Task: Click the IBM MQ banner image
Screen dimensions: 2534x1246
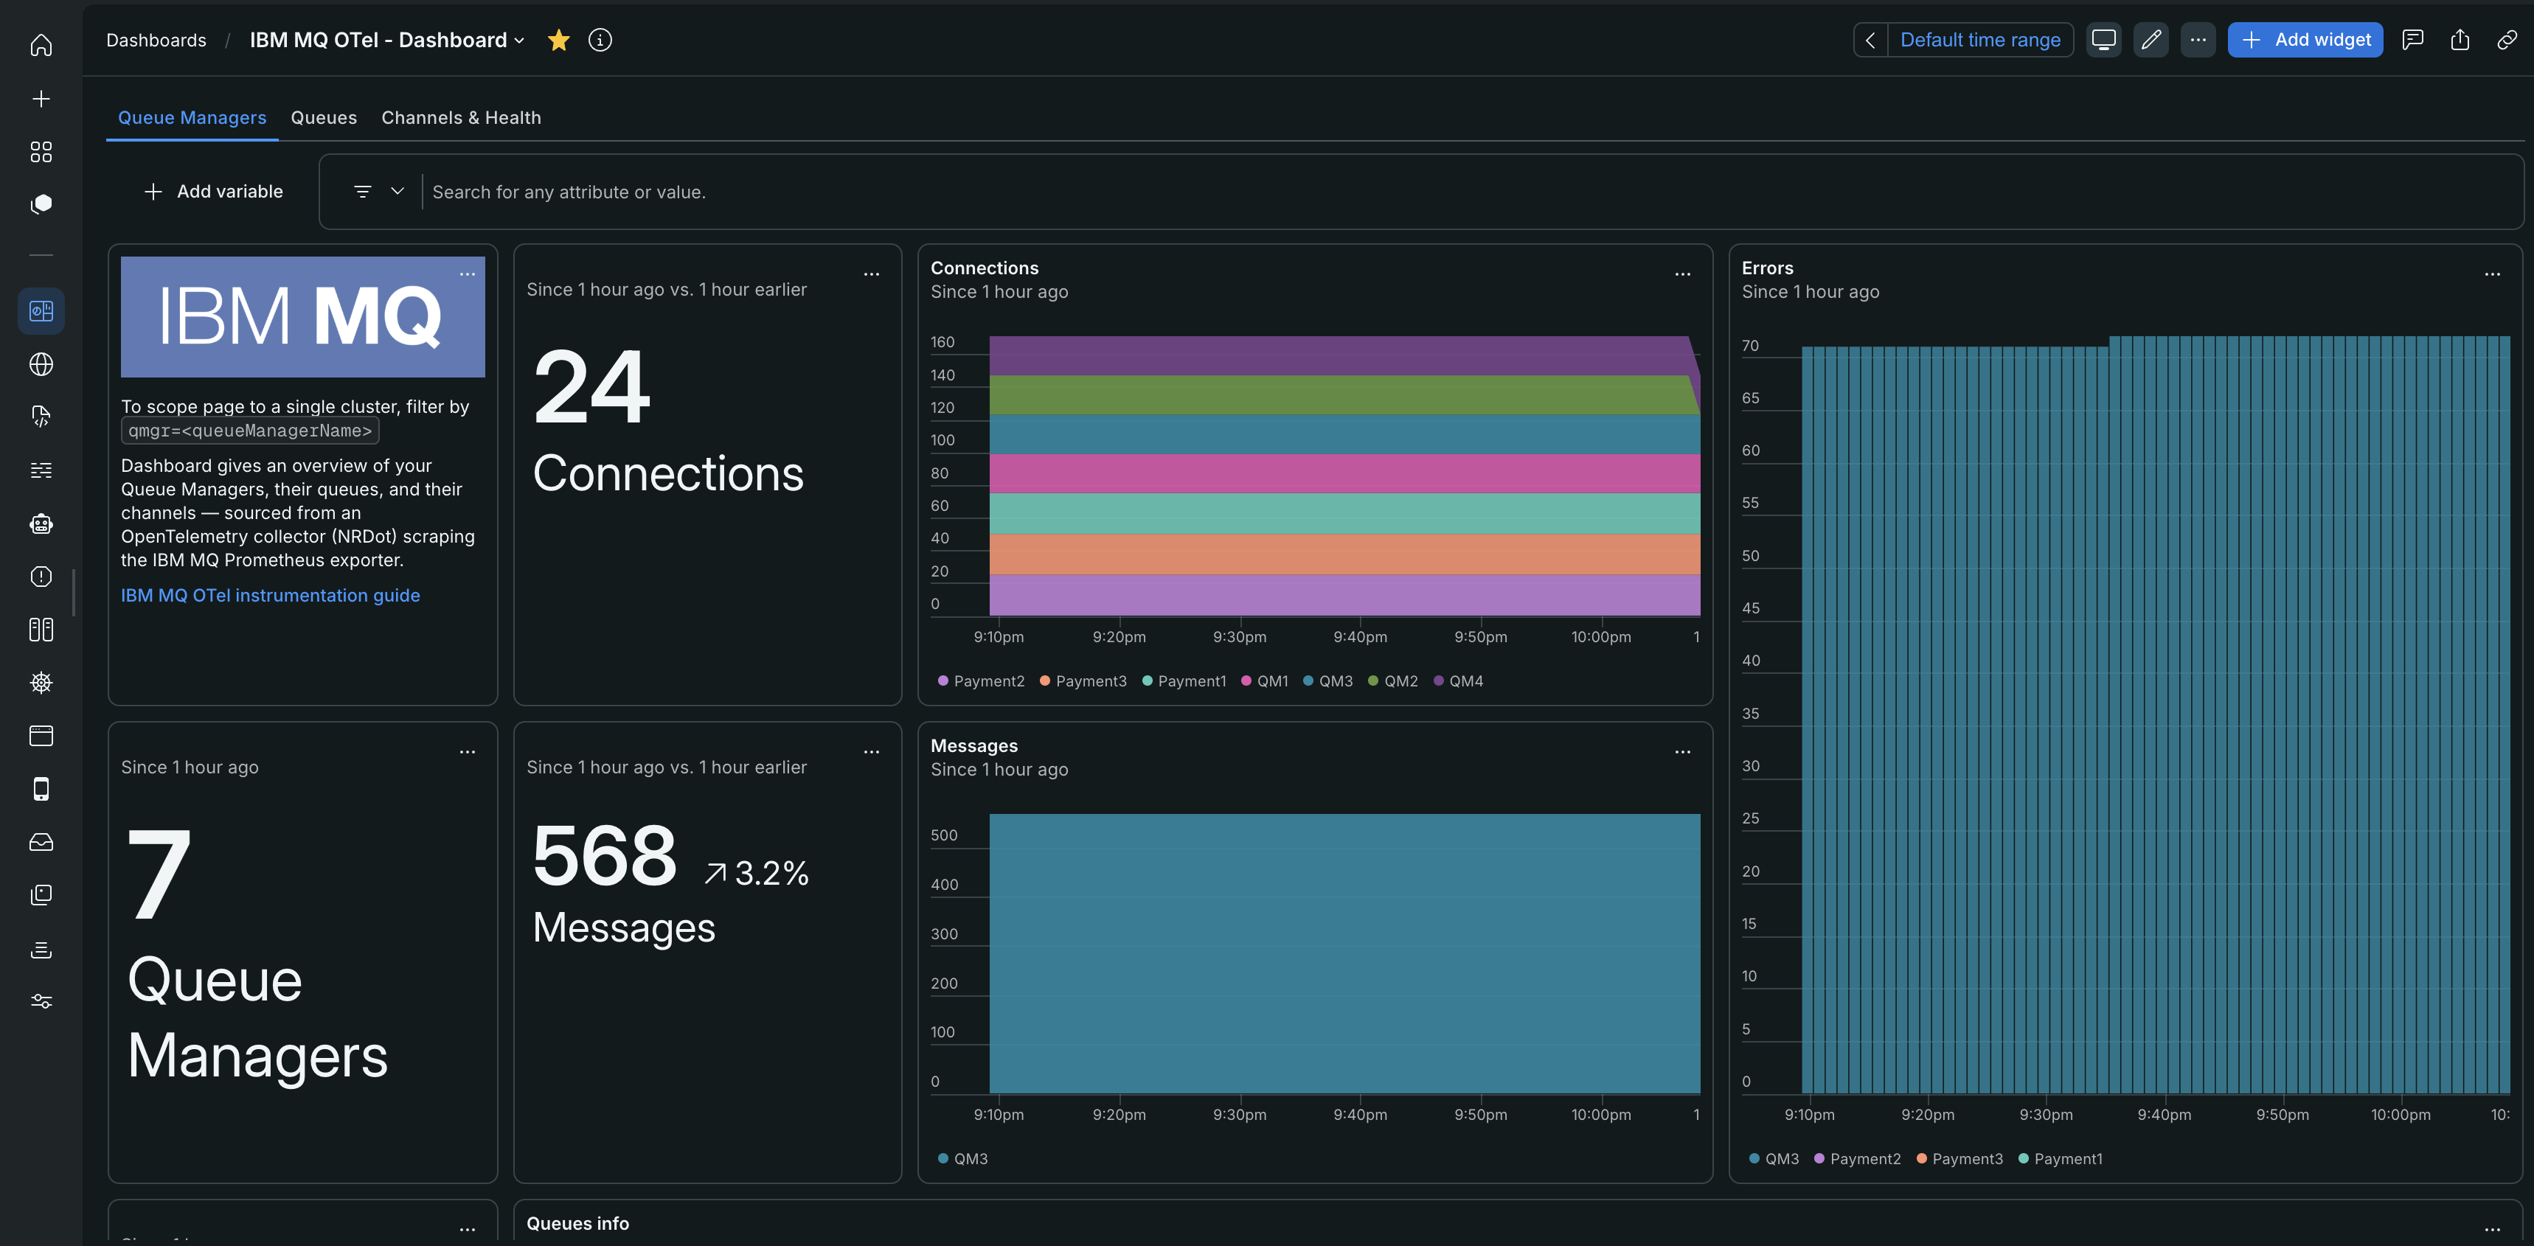Action: click(303, 317)
